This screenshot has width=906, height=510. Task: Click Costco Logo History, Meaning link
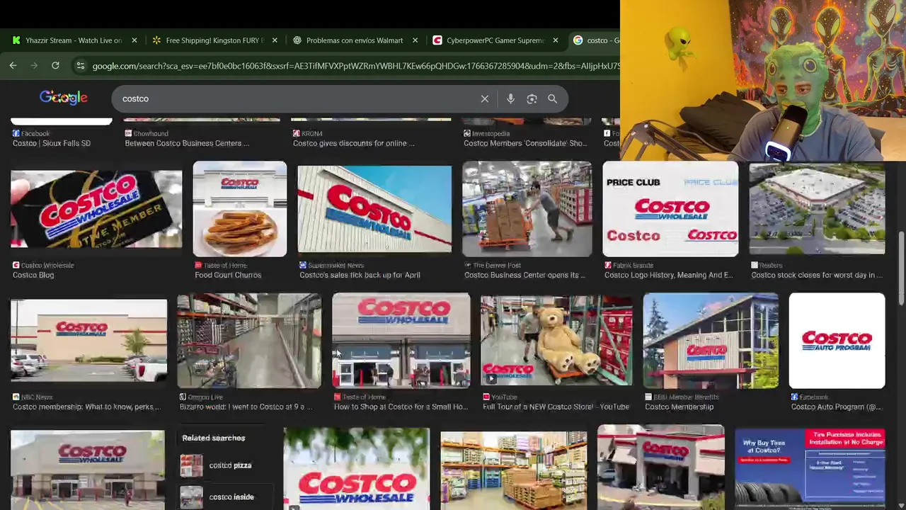(668, 275)
